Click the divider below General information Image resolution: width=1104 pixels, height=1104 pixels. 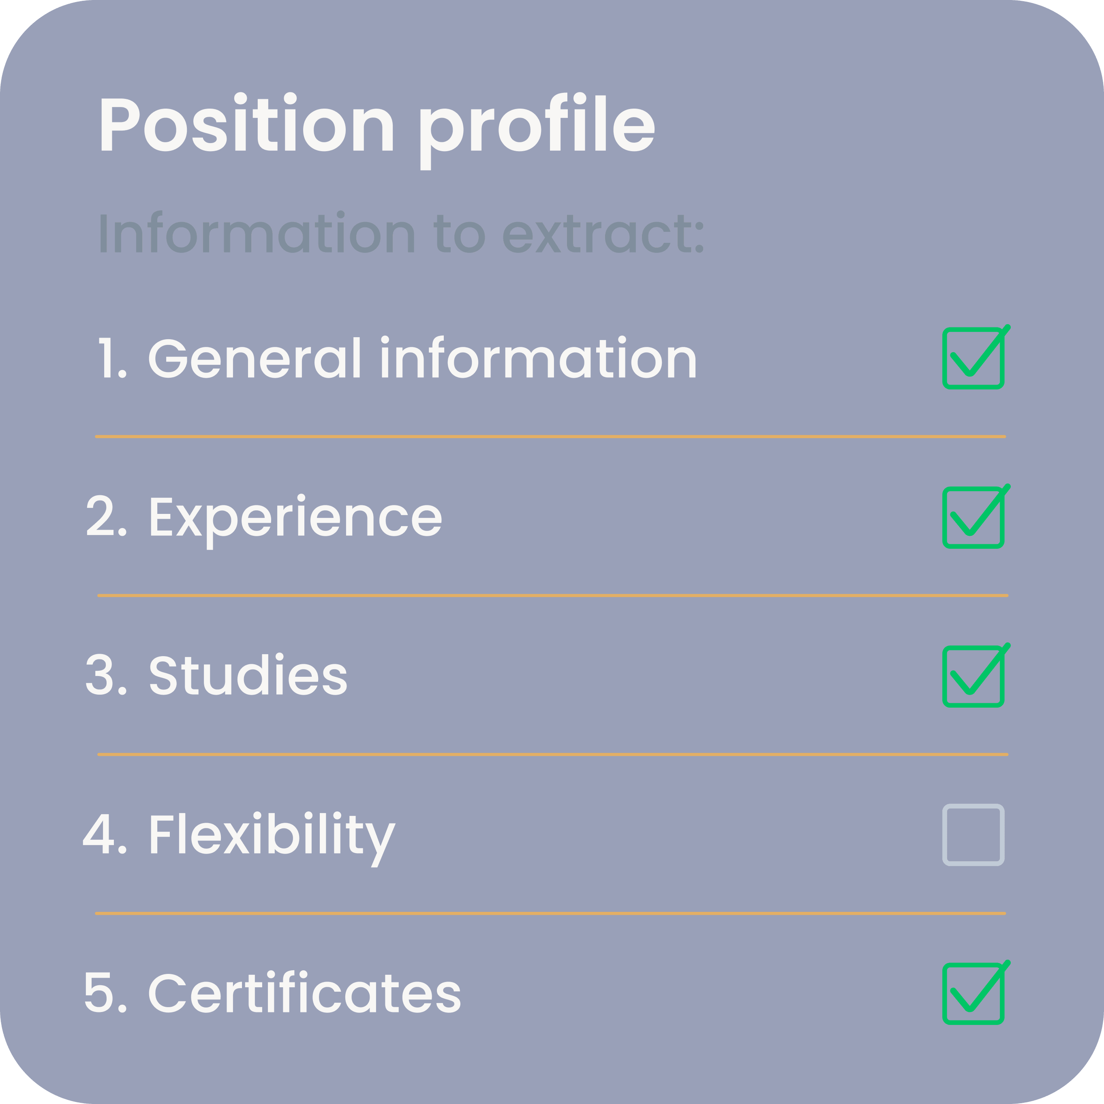tap(550, 436)
